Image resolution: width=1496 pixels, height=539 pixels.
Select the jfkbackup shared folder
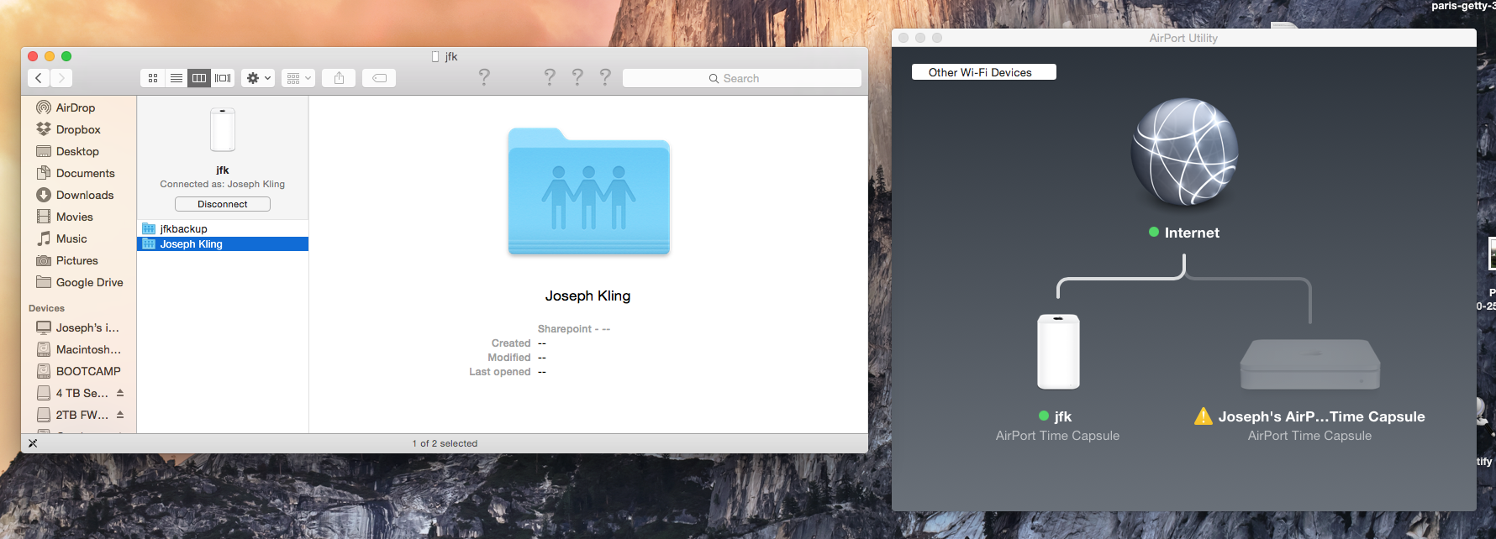[x=223, y=228]
